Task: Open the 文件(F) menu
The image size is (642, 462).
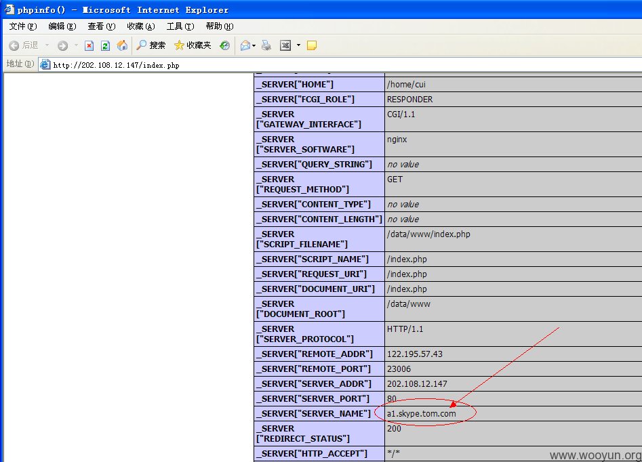Action: click(23, 26)
